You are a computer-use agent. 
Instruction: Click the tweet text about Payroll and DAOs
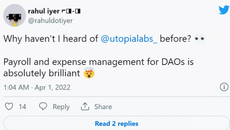99,67
